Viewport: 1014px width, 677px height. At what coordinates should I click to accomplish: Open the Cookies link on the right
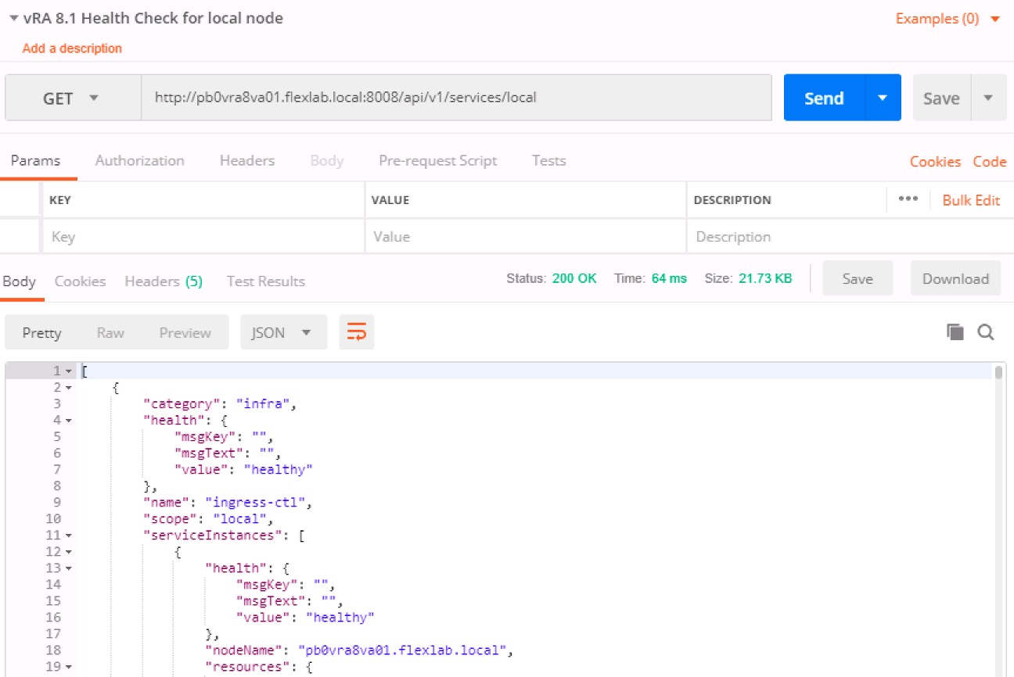tap(935, 162)
